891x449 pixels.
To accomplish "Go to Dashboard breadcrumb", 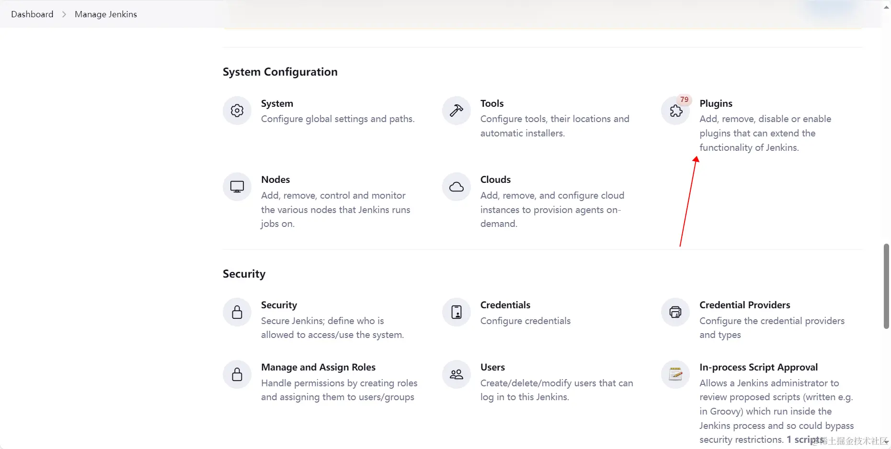I will pos(32,14).
